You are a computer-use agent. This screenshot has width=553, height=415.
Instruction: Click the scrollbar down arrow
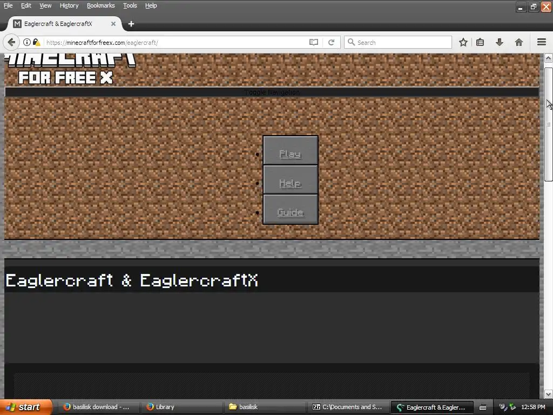(x=548, y=394)
